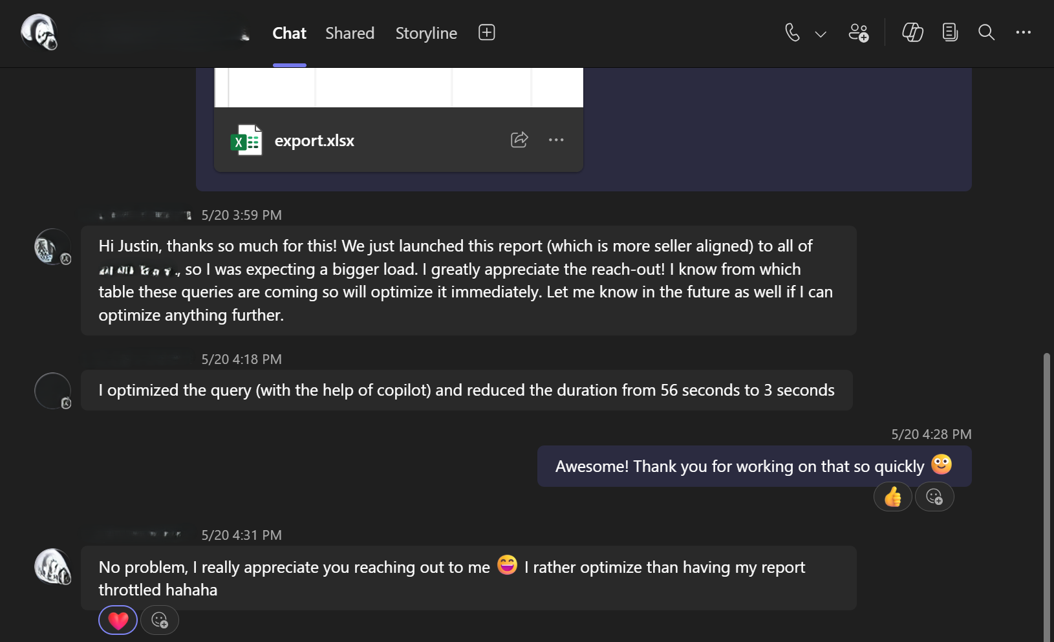Switch to the Storyline tab
Image resolution: width=1054 pixels, height=642 pixels.
pyautogui.click(x=426, y=33)
